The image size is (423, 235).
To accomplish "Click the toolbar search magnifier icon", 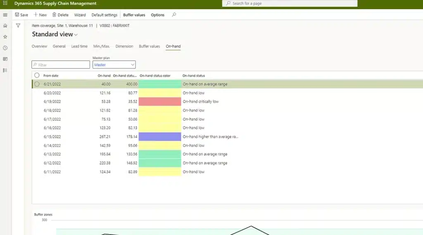I will (174, 14).
